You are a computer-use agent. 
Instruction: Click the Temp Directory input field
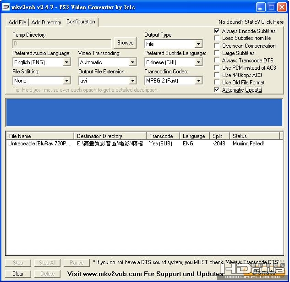pyautogui.click(x=62, y=44)
